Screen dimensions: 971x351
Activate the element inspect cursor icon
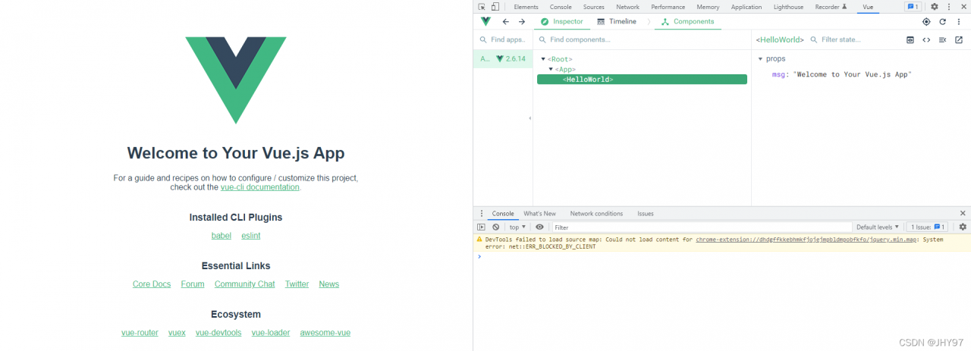(482, 7)
